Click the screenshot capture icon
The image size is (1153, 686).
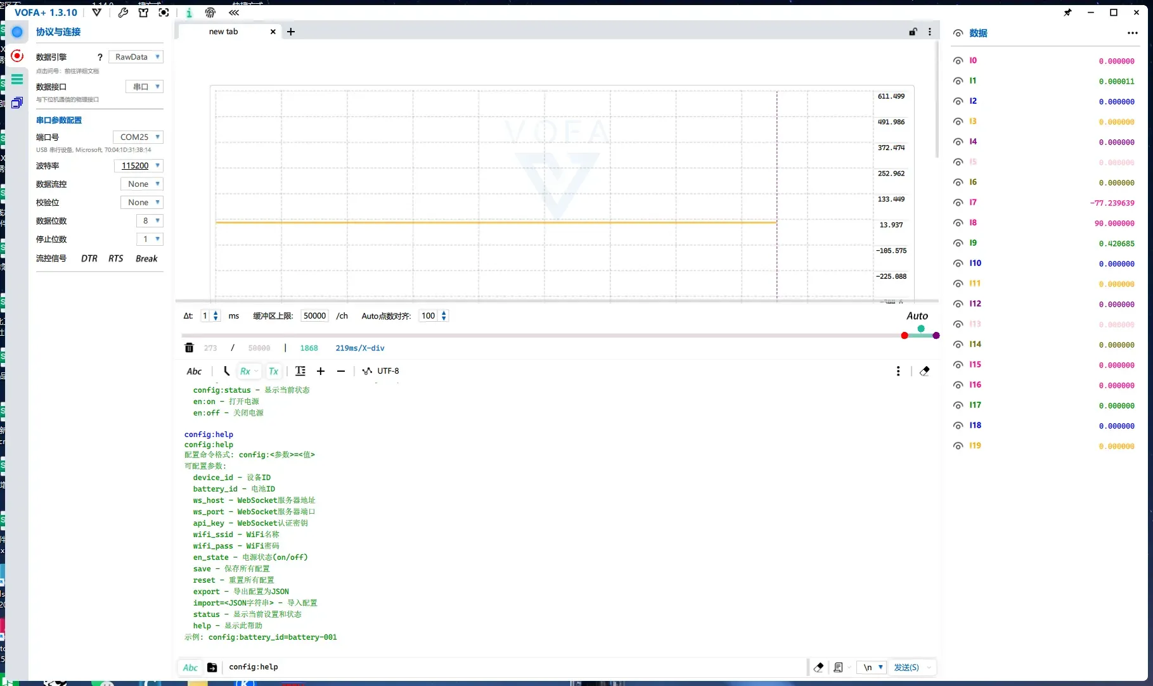pos(164,12)
